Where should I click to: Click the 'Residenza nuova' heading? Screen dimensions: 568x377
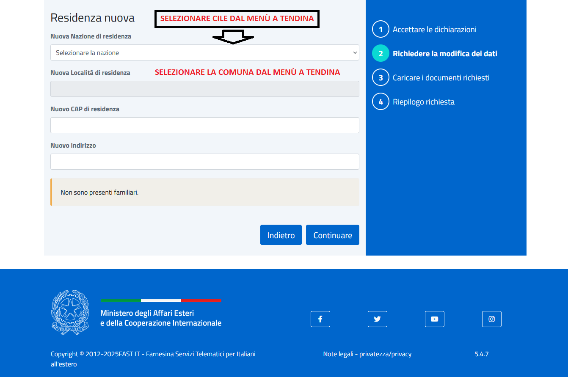[92, 18]
